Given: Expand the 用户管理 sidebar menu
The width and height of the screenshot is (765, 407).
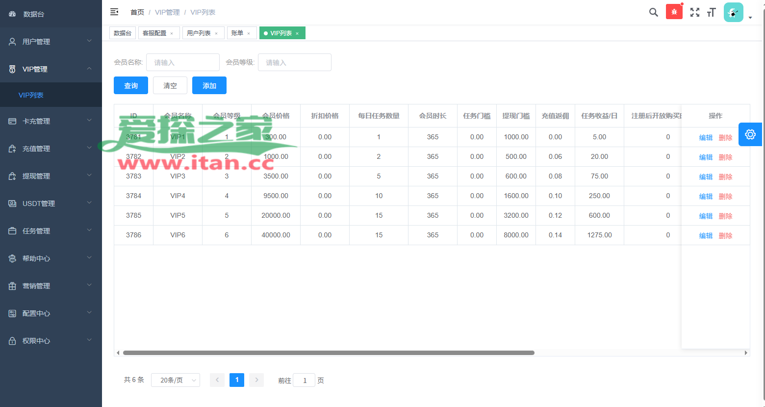Looking at the screenshot, I should [51, 42].
